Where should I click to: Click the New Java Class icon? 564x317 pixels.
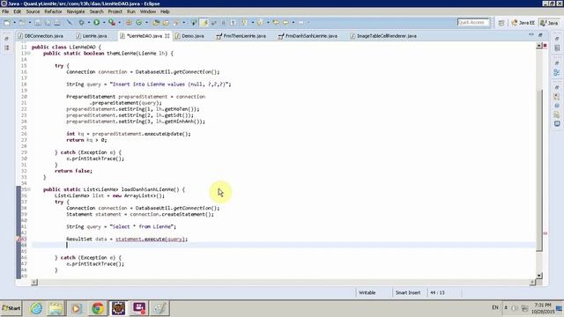[x=139, y=23]
